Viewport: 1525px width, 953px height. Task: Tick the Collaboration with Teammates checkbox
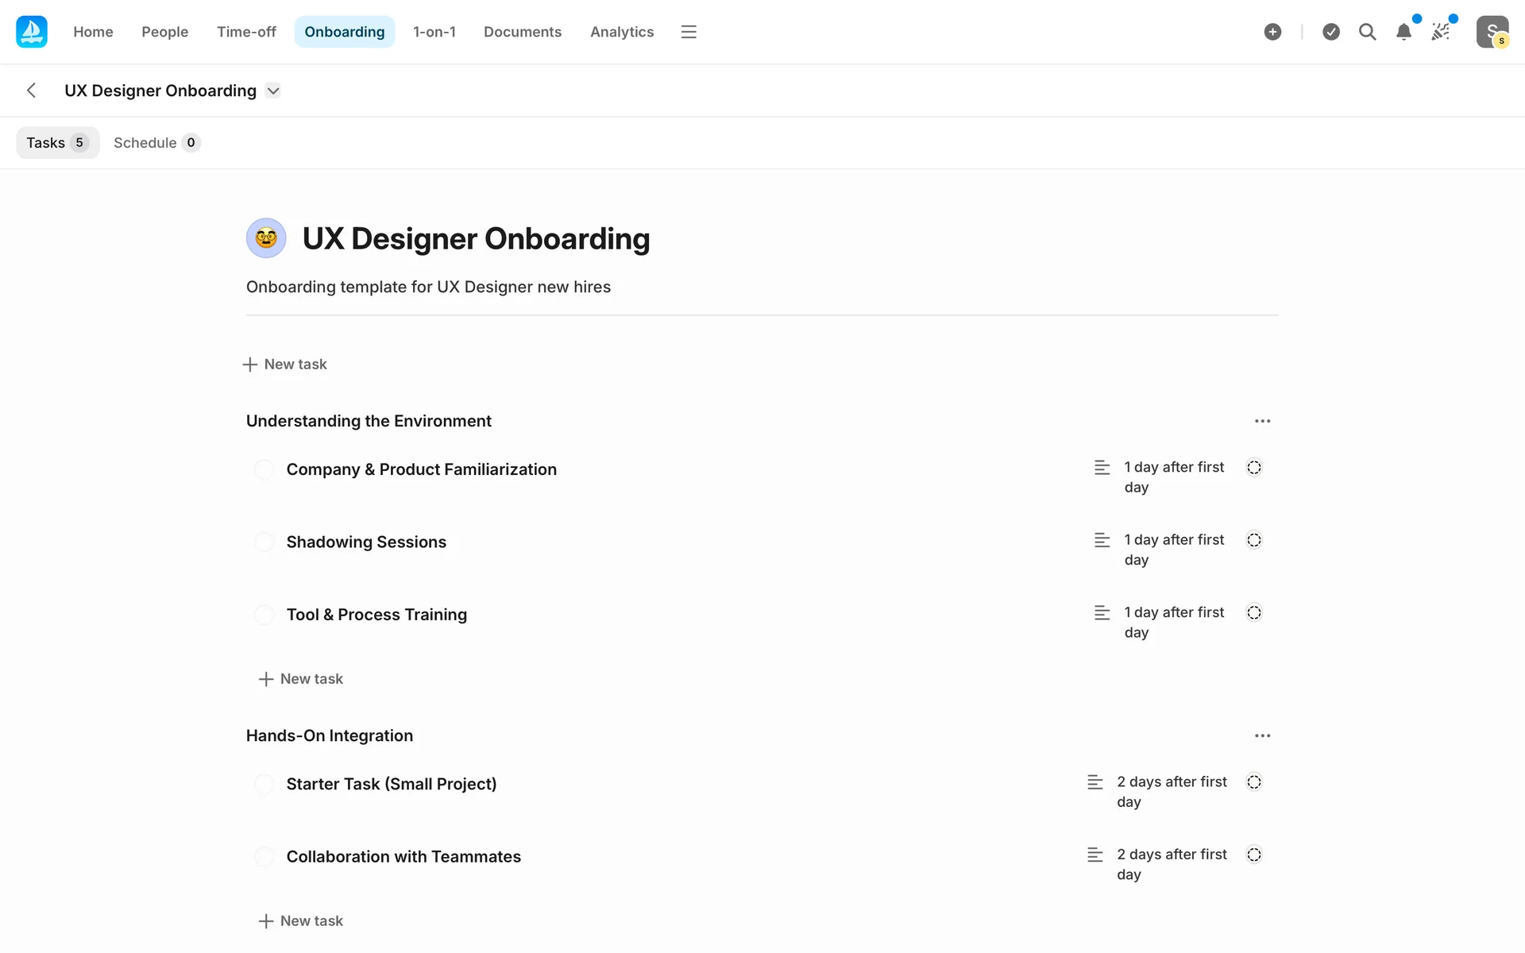[x=264, y=857]
